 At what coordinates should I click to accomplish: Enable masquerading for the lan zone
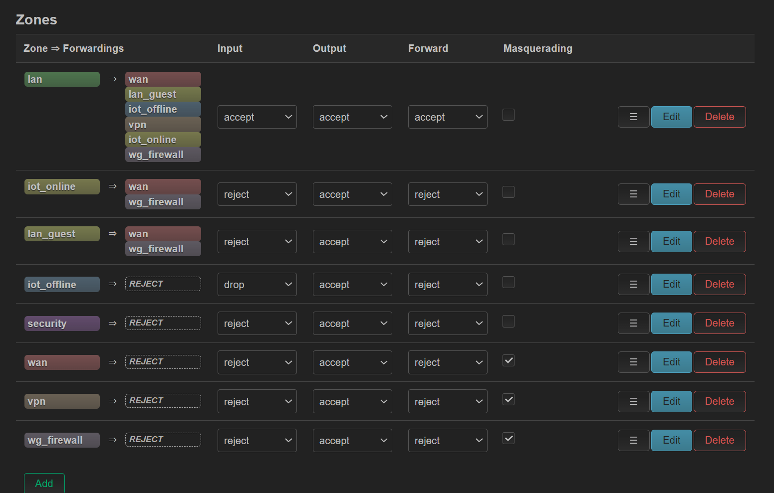[x=509, y=115]
